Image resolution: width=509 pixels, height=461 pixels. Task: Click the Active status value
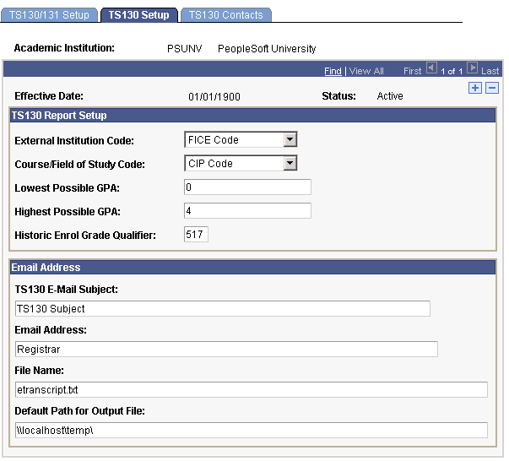(390, 96)
